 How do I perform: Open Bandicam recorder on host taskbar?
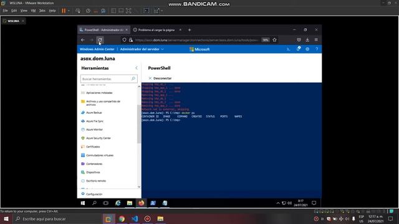tap(147, 218)
